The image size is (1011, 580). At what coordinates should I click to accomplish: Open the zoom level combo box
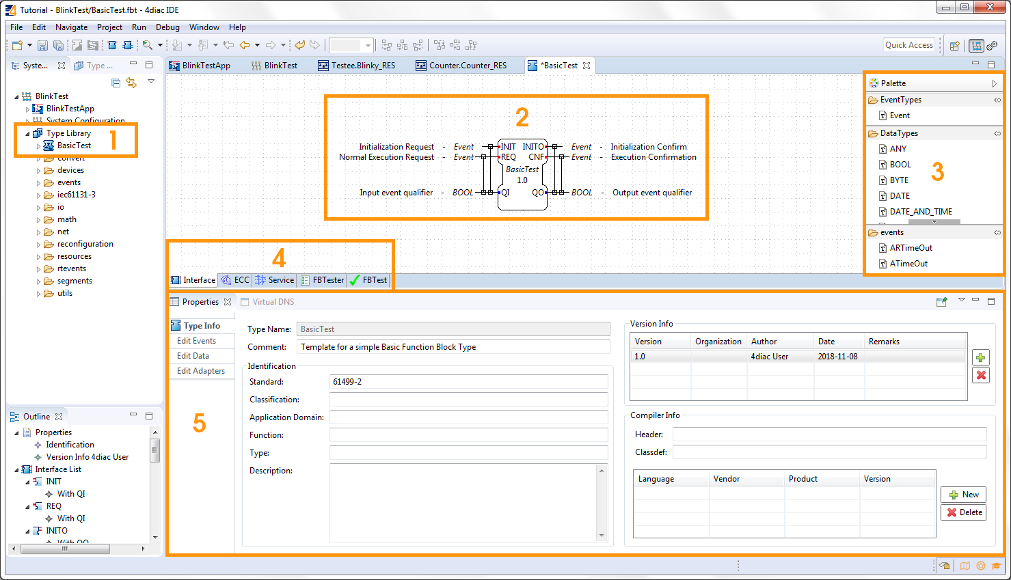(368, 46)
